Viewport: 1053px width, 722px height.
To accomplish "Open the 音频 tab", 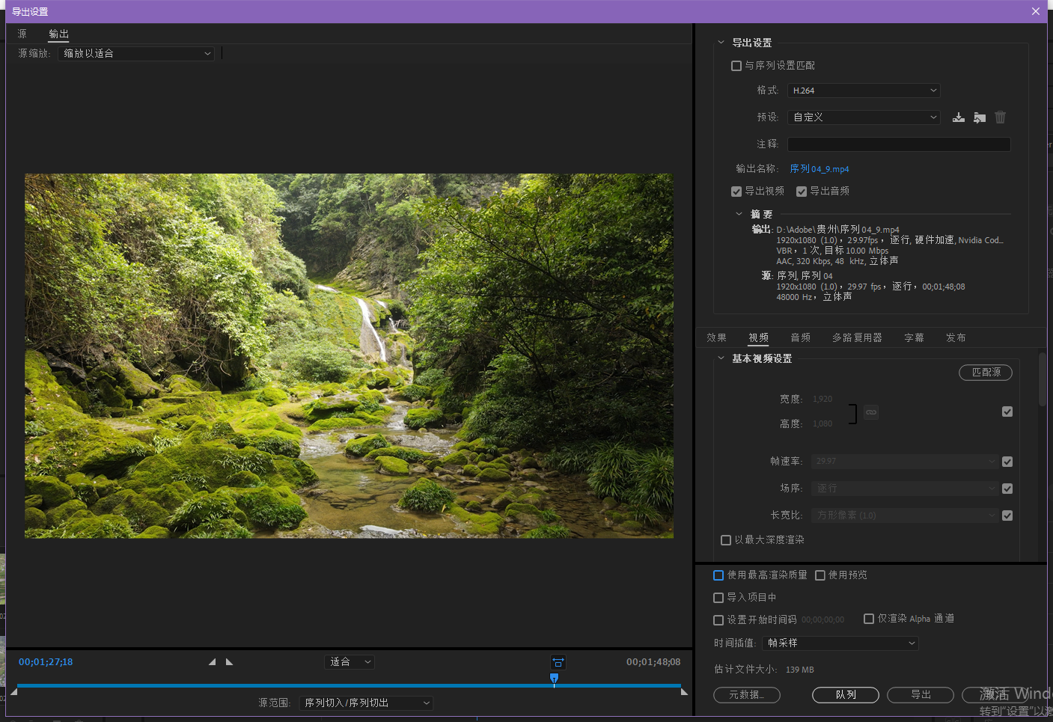I will click(801, 338).
